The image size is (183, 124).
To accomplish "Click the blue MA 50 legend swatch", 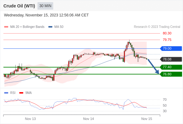I will pos(50,27).
